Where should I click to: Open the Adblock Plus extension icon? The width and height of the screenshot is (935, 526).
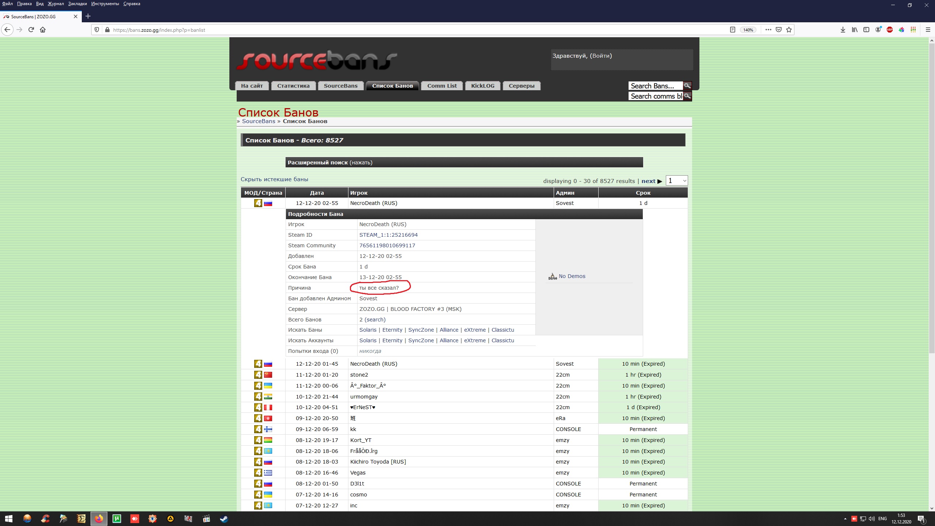click(890, 30)
